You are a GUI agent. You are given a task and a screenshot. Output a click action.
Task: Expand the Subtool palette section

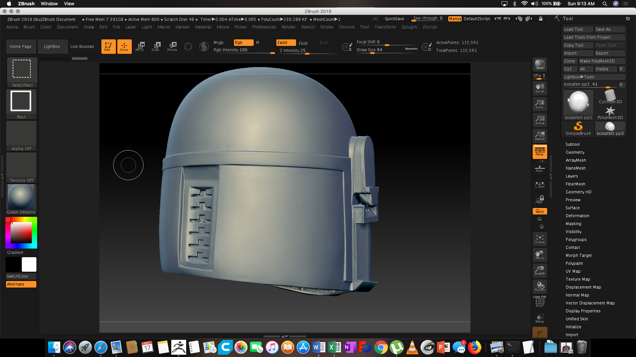[572, 144]
